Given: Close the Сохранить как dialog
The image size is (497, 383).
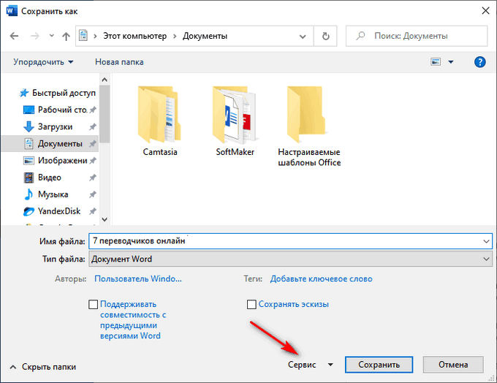Looking at the screenshot, I should (485, 11).
